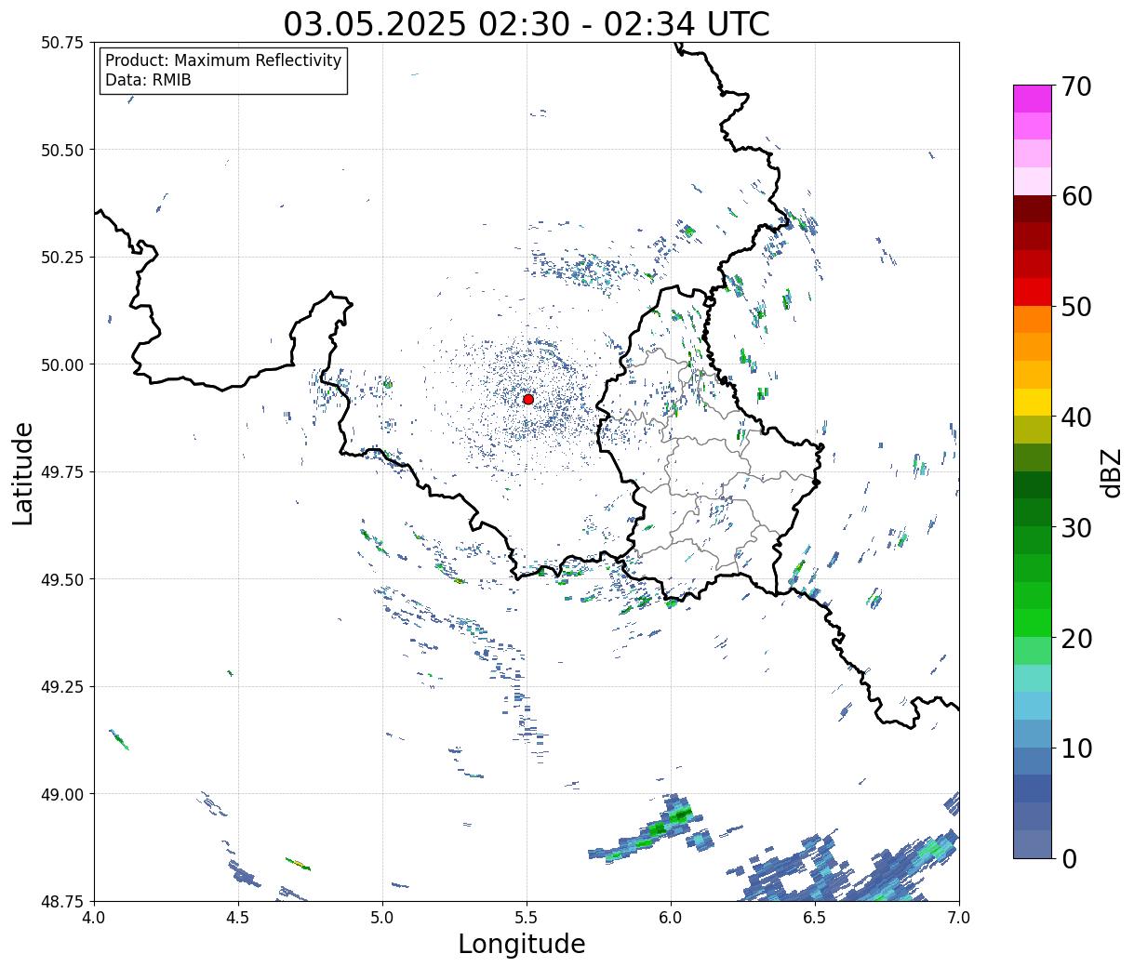Screen dimensions: 1134x967
Task: Click the colorbar tick label 60
Action: [1076, 196]
